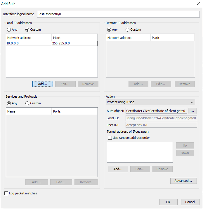Click the Down button for tunnel addresses
The image size is (203, 209).
tap(185, 153)
